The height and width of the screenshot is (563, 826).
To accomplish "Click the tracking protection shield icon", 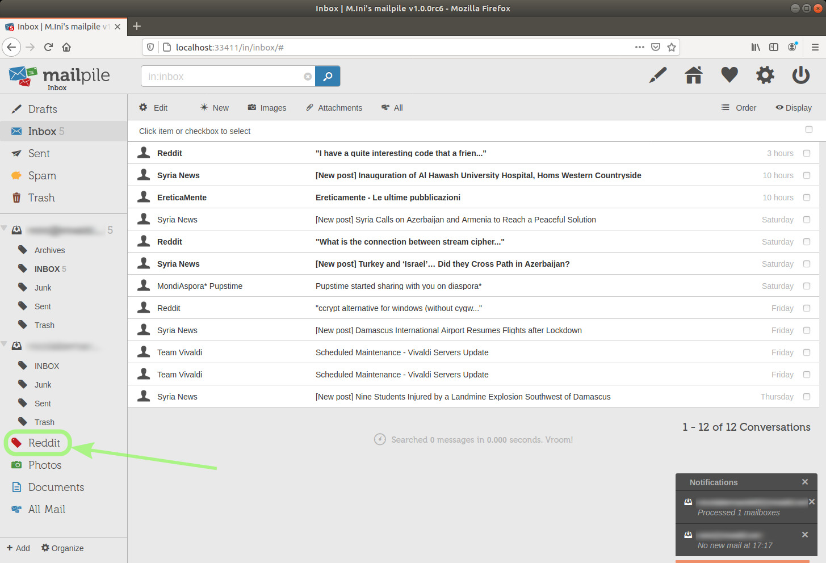I will pyautogui.click(x=150, y=47).
